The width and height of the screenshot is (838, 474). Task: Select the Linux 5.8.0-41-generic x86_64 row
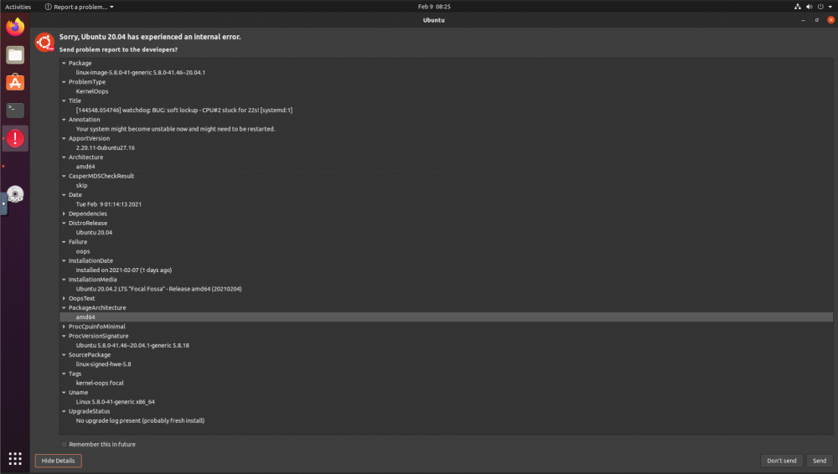[x=447, y=402]
